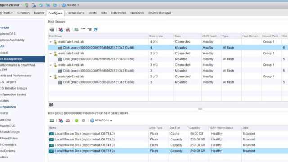Sort disks by Capacity column header

click(x=198, y=128)
